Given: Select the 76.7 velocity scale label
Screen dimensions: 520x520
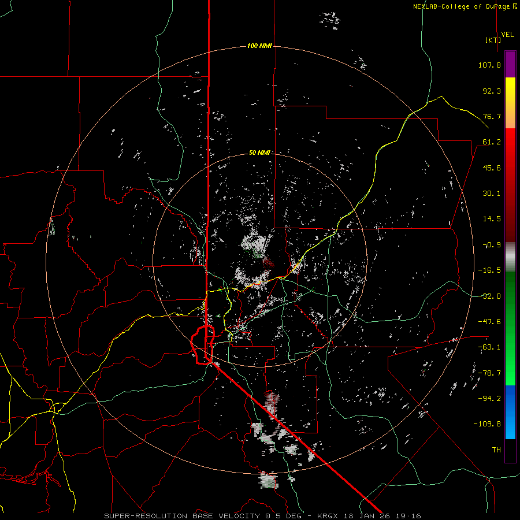Looking at the screenshot, I should tap(492, 116).
